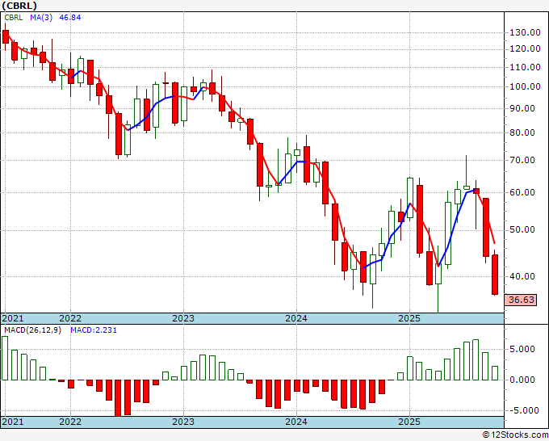Click the MA(3) indicator label
The image size is (549, 441).
click(x=41, y=18)
